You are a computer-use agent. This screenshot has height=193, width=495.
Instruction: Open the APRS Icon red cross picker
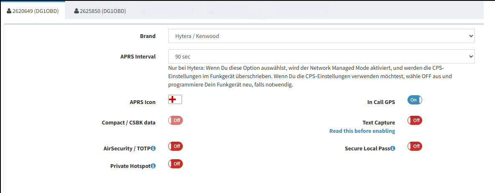(x=175, y=99)
